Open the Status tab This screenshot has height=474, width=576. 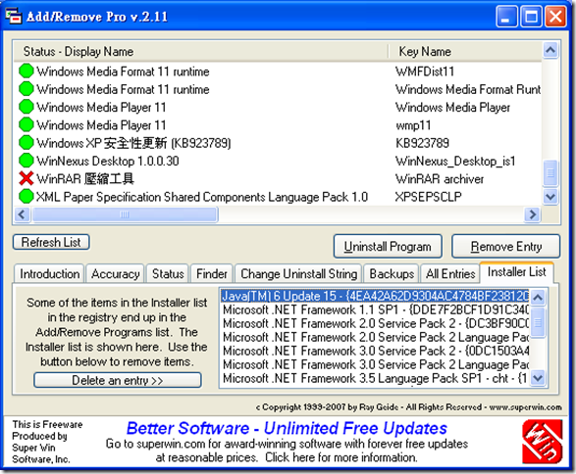click(x=168, y=274)
